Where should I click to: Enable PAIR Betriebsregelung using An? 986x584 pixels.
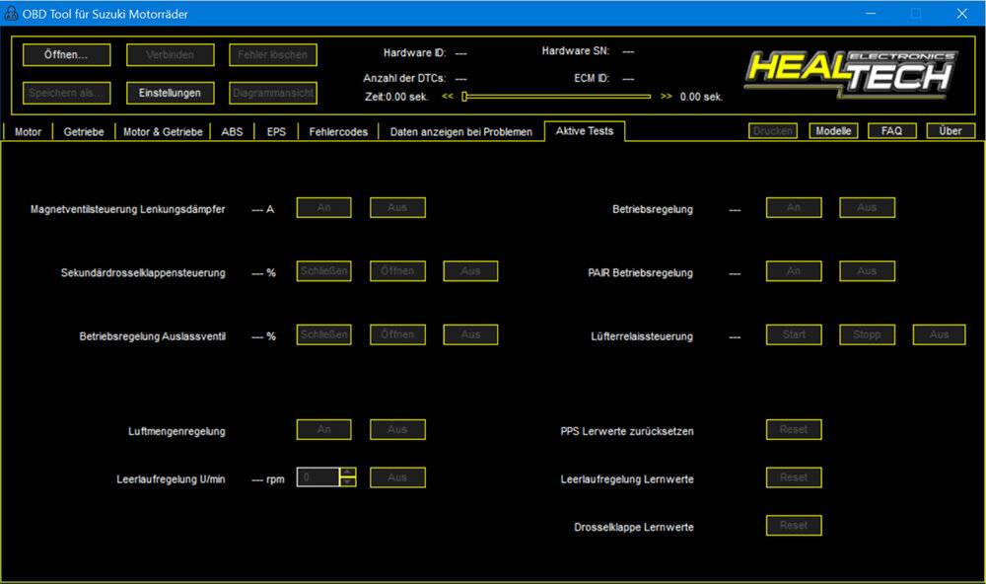[793, 270]
